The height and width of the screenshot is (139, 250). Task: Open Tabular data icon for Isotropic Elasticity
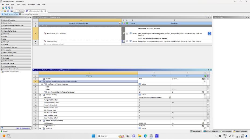[139, 95]
